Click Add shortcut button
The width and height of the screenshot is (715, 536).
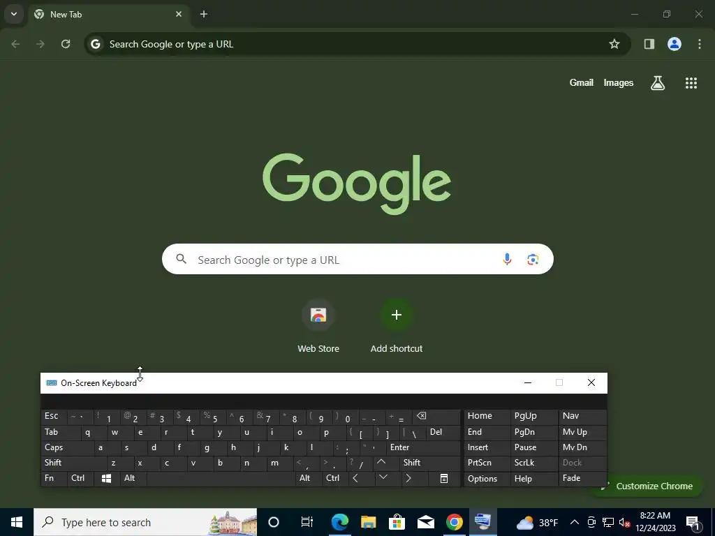(x=397, y=327)
